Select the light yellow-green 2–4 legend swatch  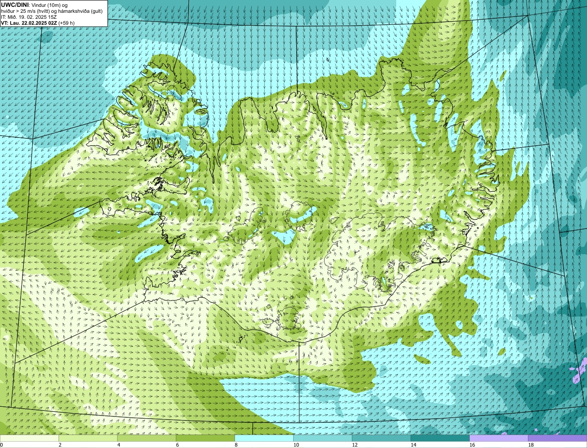point(88,438)
